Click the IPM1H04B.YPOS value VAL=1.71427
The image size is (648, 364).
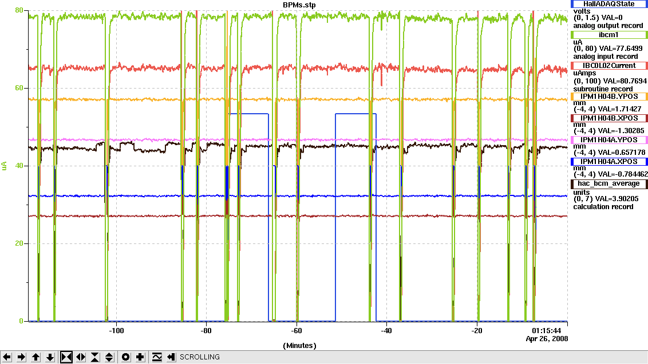pyautogui.click(x=619, y=109)
